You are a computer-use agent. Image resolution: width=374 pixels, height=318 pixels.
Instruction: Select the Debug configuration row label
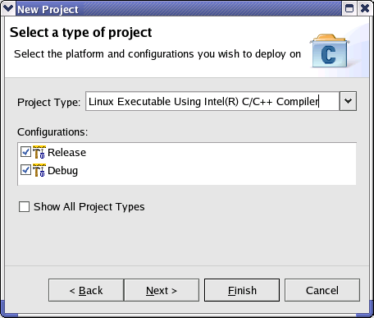point(62,171)
